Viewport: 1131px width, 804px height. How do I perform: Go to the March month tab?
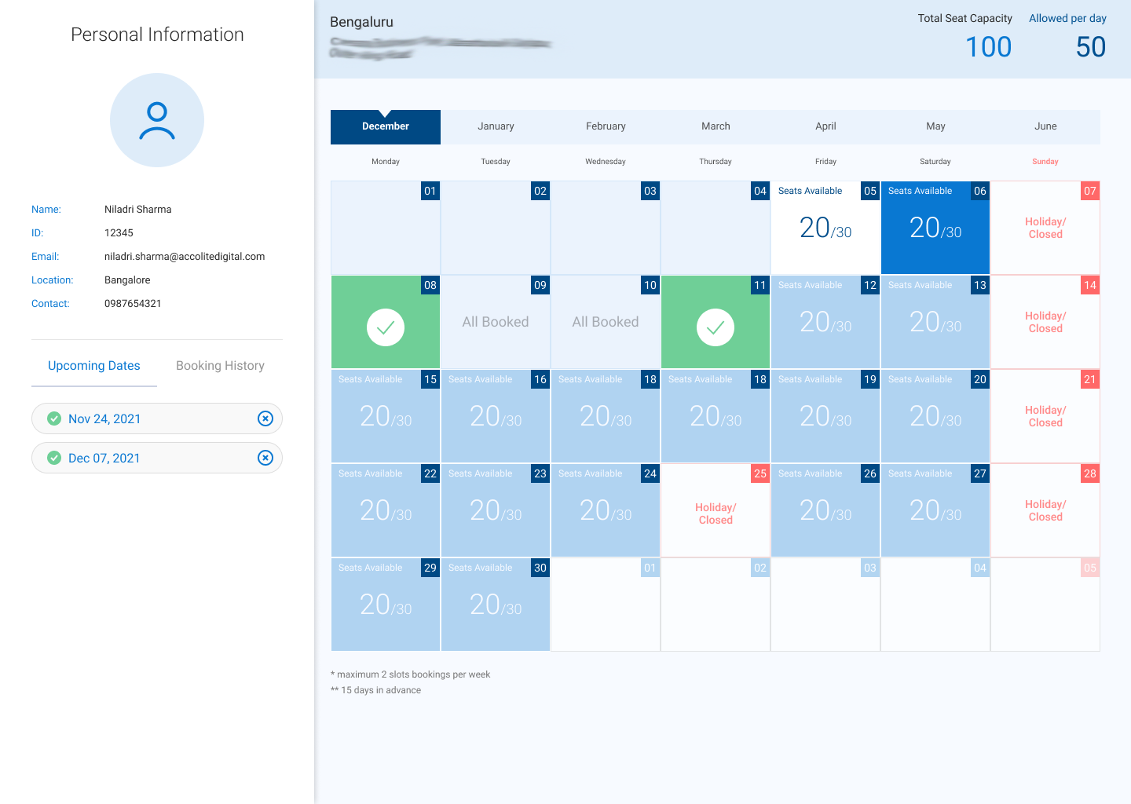point(716,126)
